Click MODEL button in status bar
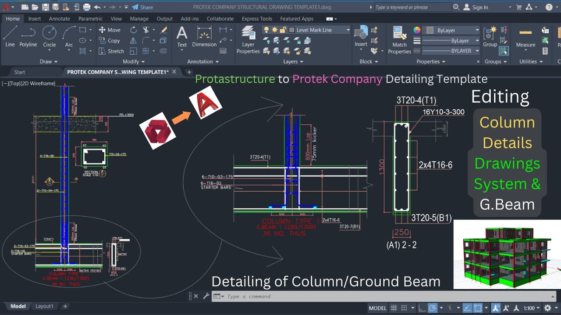The image size is (561, 315). 377,308
